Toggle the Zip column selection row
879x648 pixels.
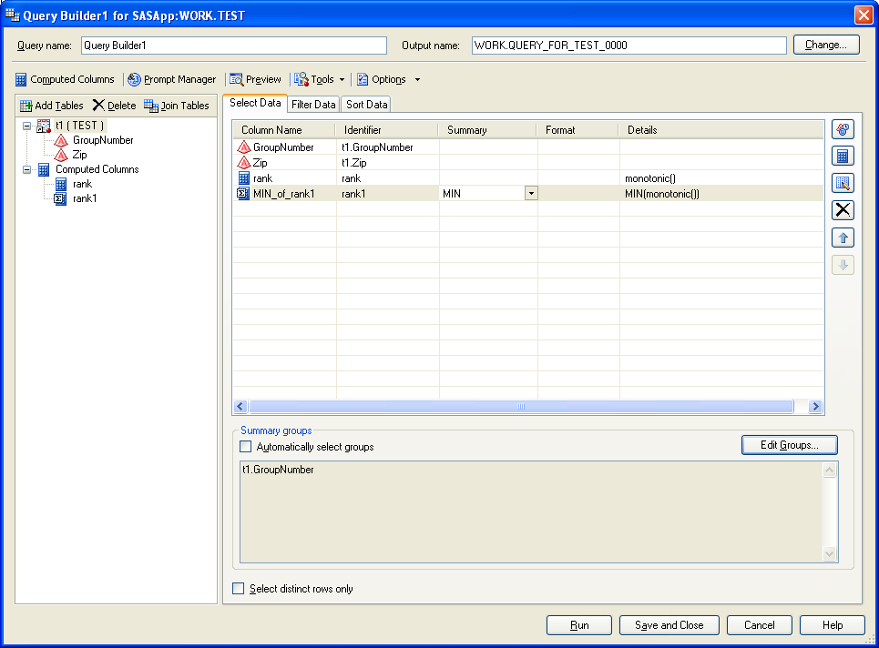coord(273,162)
